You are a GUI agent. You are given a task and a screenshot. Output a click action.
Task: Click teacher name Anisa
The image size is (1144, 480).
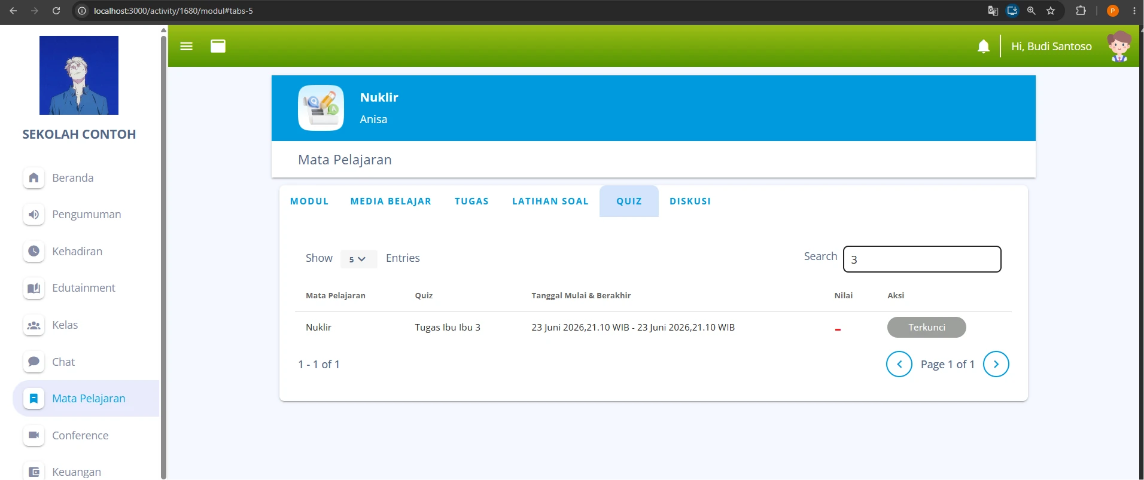(373, 119)
